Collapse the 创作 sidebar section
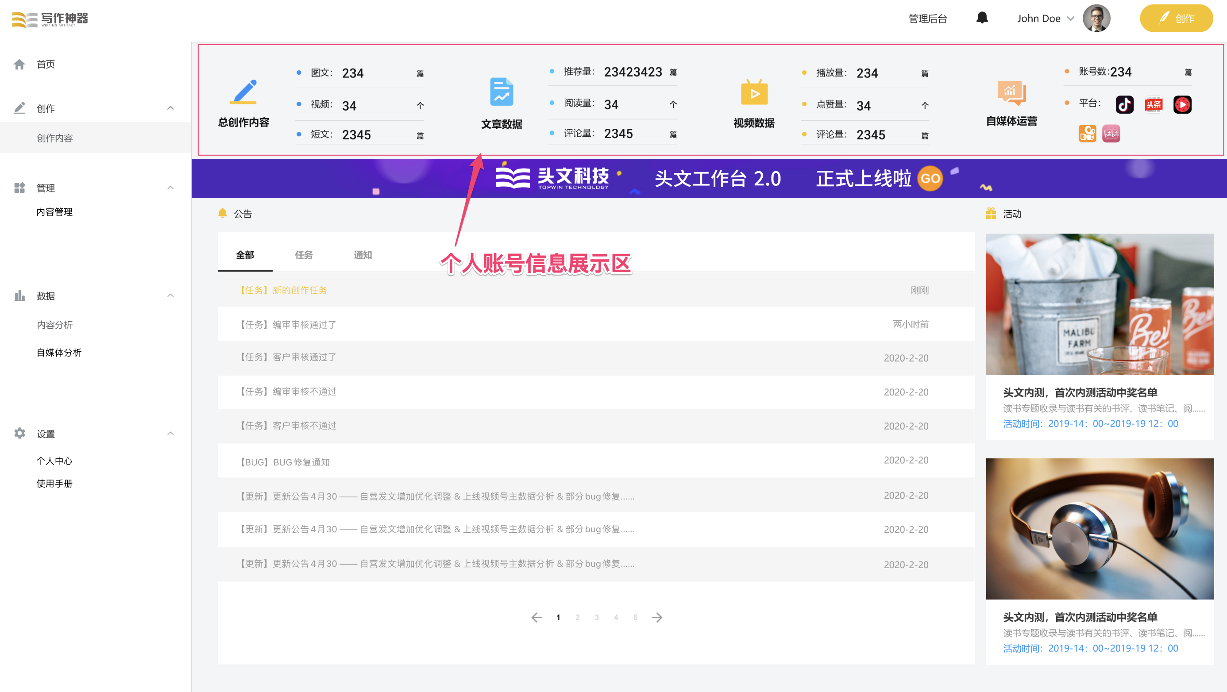Screen dimensions: 1227x692 click(170, 108)
